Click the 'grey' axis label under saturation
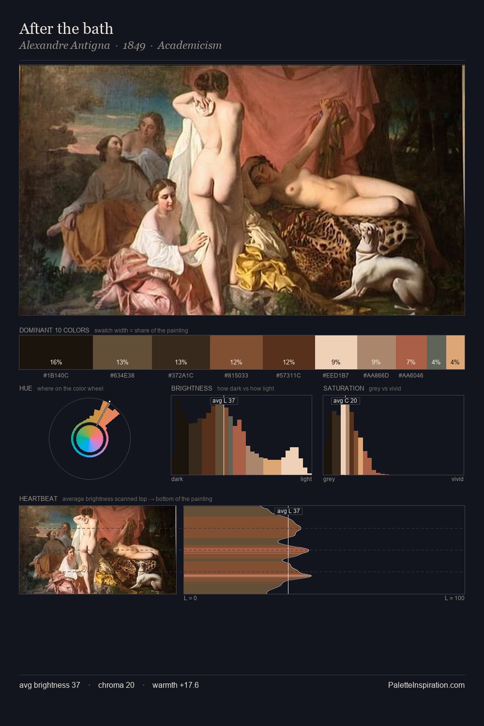Viewport: 484px width, 726px height. point(329,479)
